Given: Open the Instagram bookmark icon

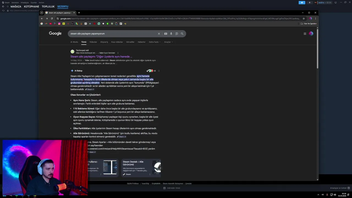Looking at the screenshot, I should 59,24.
